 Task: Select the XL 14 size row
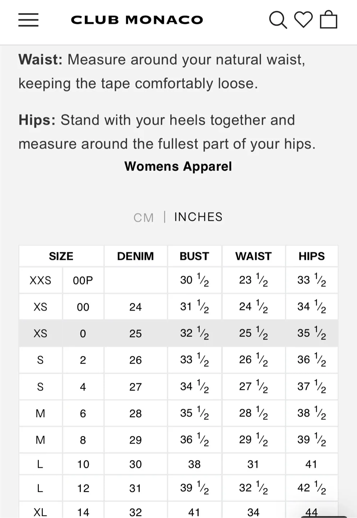[x=179, y=511]
